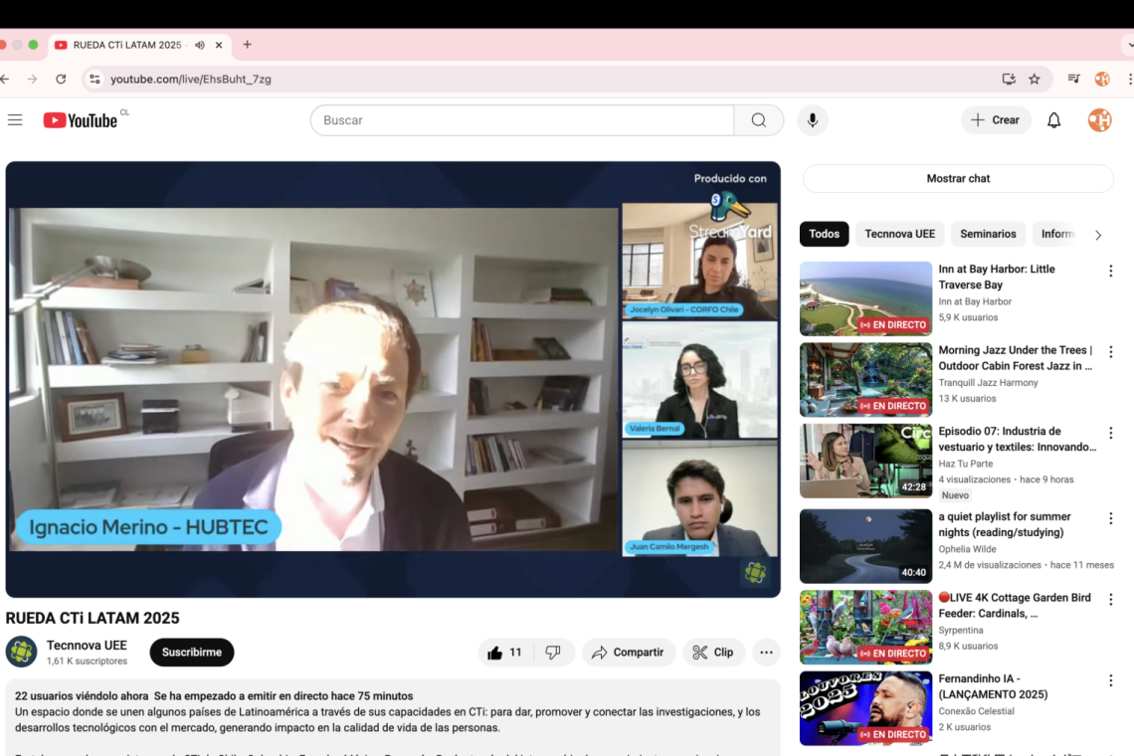Click the Tecnnova UEE channel avatar
Image resolution: width=1134 pixels, height=756 pixels.
coord(21,652)
